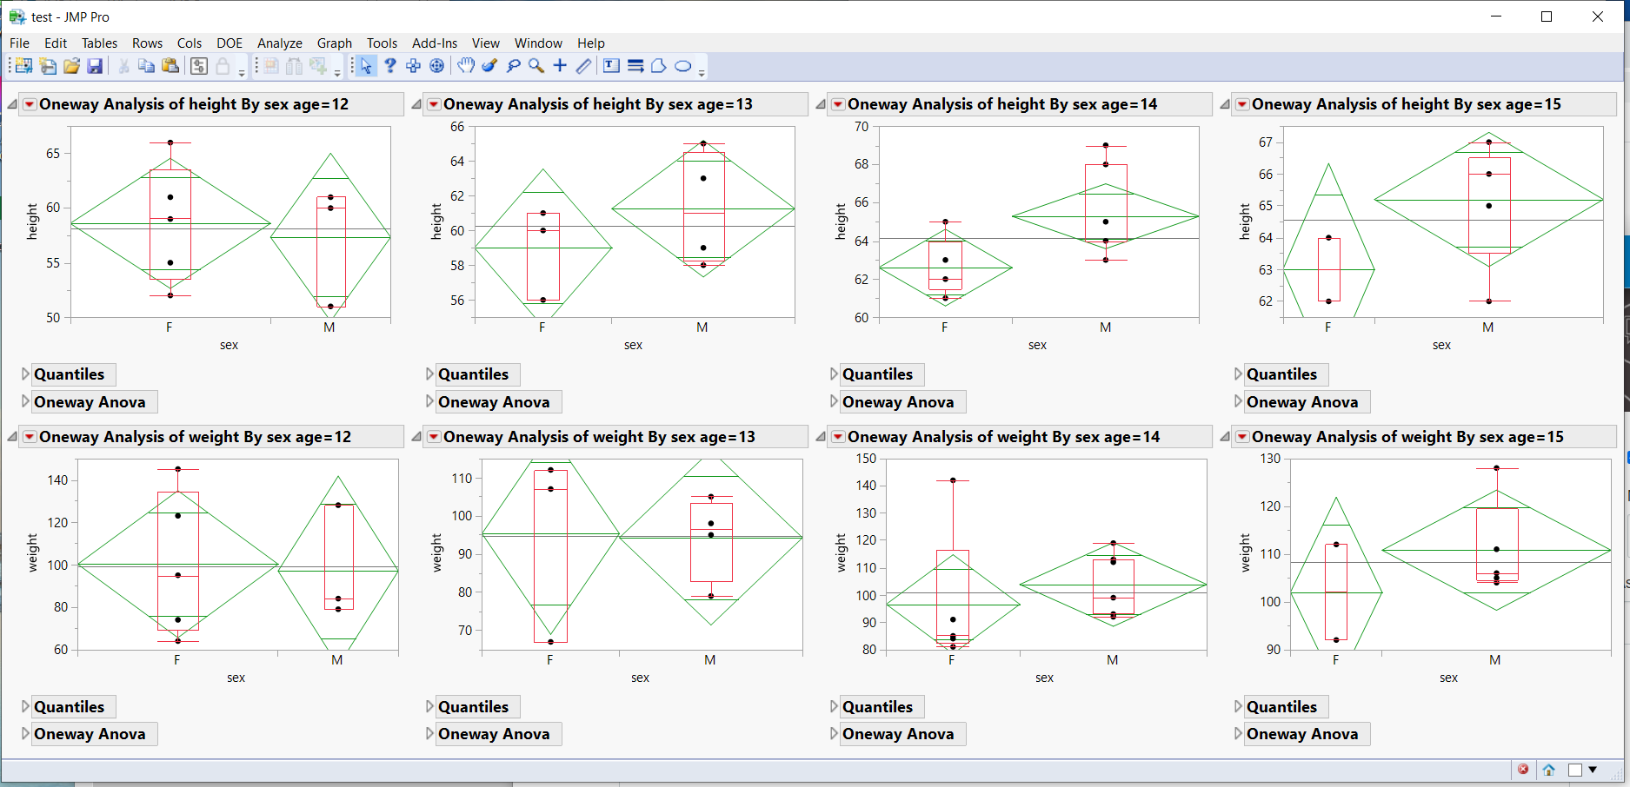Screen dimensions: 1630x787
Task: Select the Grabber hand tool
Action: pos(466,65)
